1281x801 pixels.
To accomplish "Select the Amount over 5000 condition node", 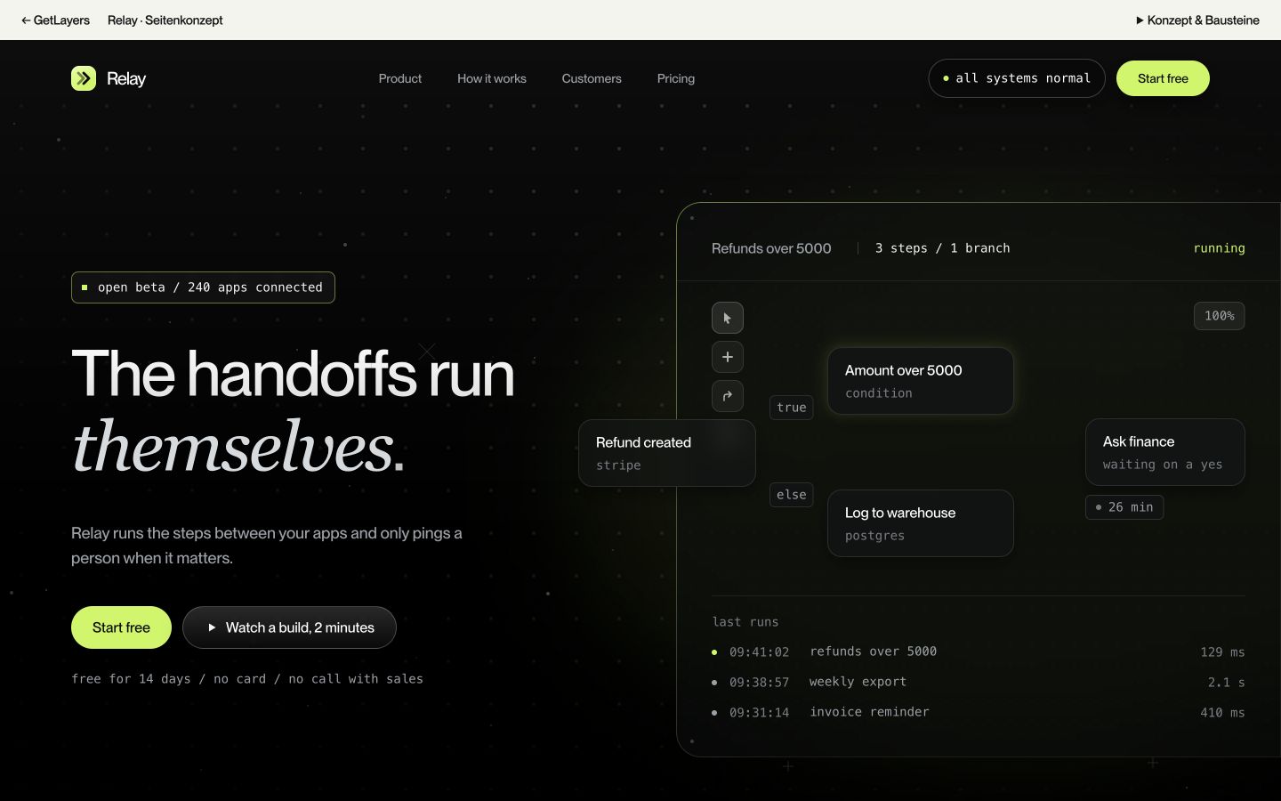I will 921,381.
